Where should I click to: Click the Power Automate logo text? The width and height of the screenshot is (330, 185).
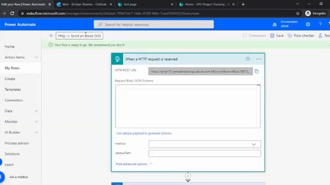coord(20,25)
